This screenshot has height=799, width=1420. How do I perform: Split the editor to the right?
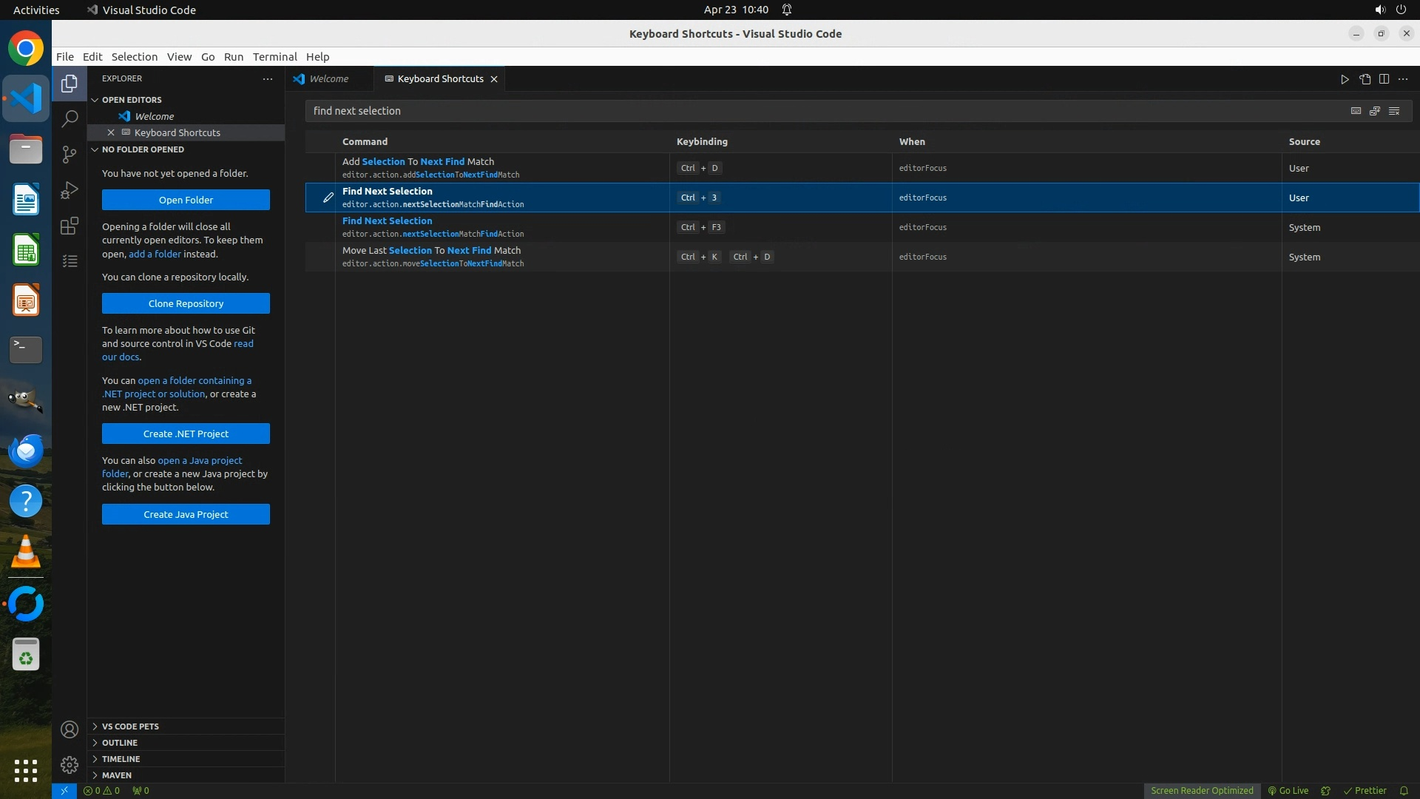(x=1384, y=79)
